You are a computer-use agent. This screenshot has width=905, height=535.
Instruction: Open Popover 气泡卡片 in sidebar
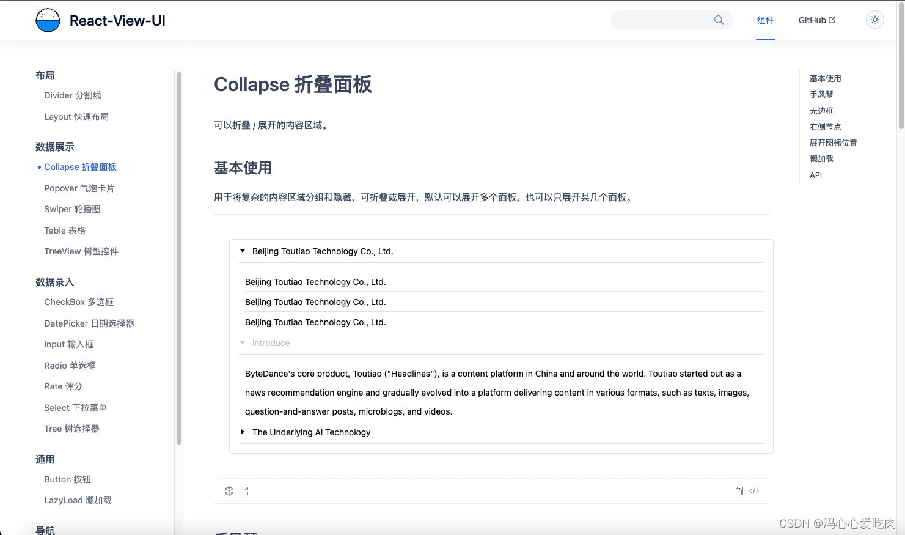79,188
